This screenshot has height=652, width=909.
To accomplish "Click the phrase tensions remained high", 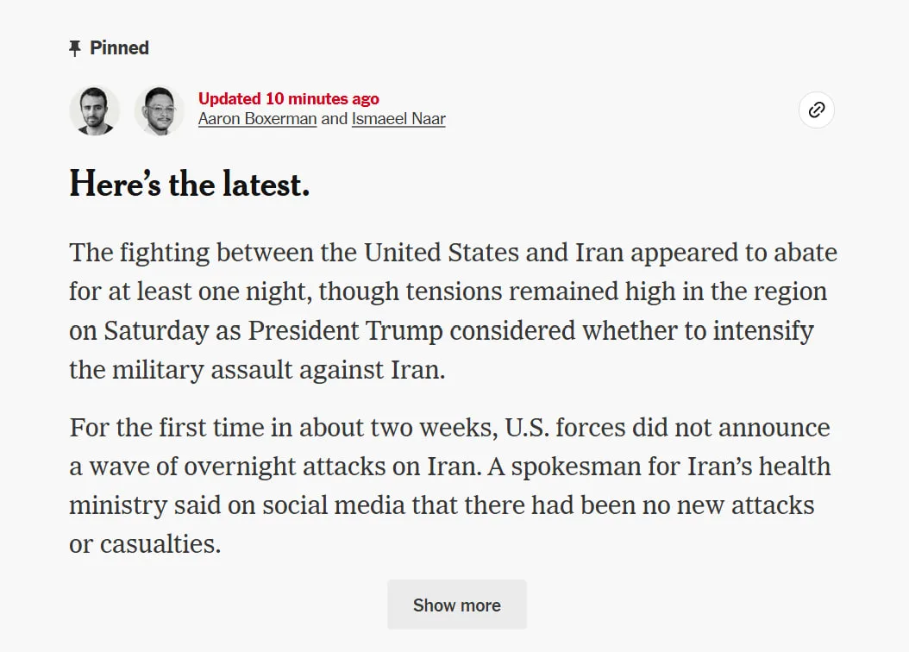I will [x=512, y=292].
